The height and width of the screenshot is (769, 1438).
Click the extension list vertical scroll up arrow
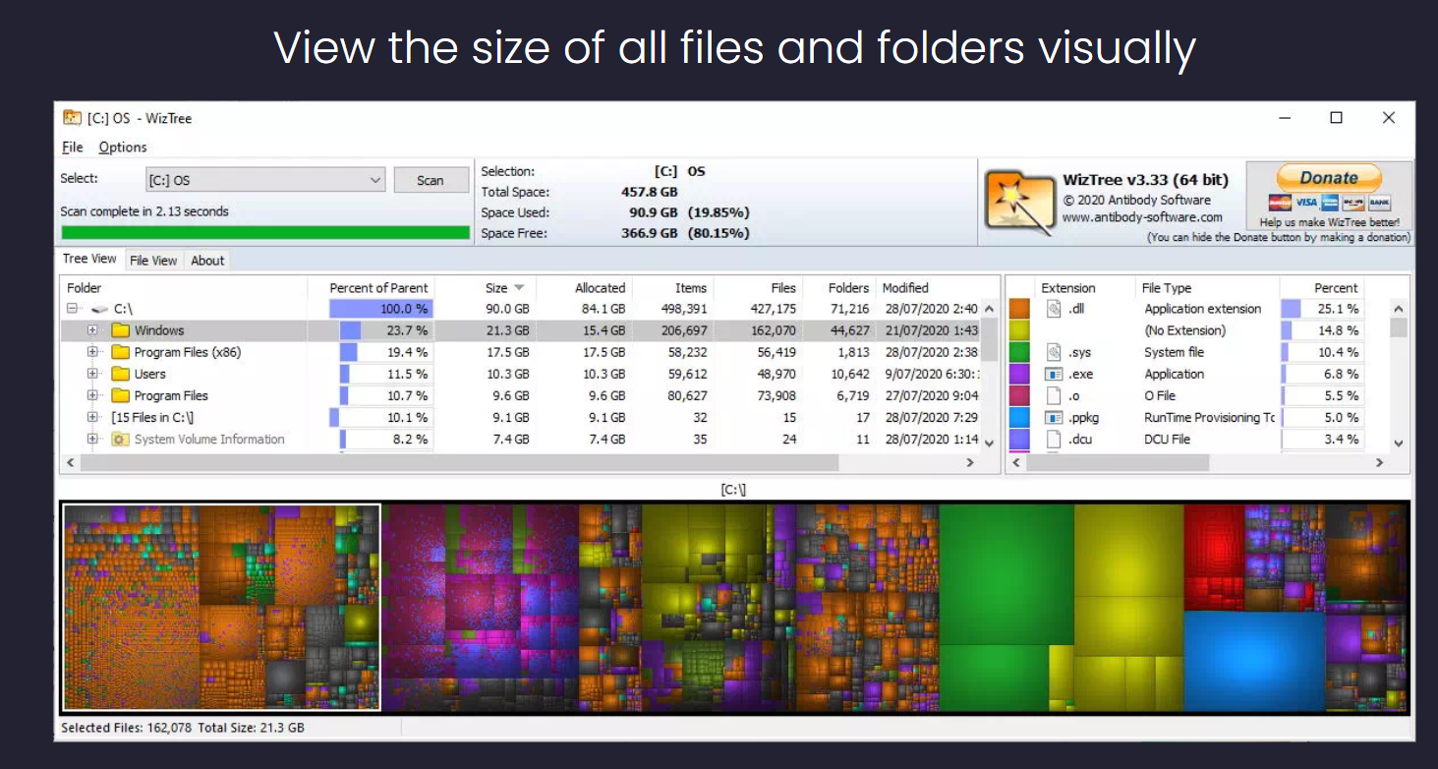point(1399,309)
